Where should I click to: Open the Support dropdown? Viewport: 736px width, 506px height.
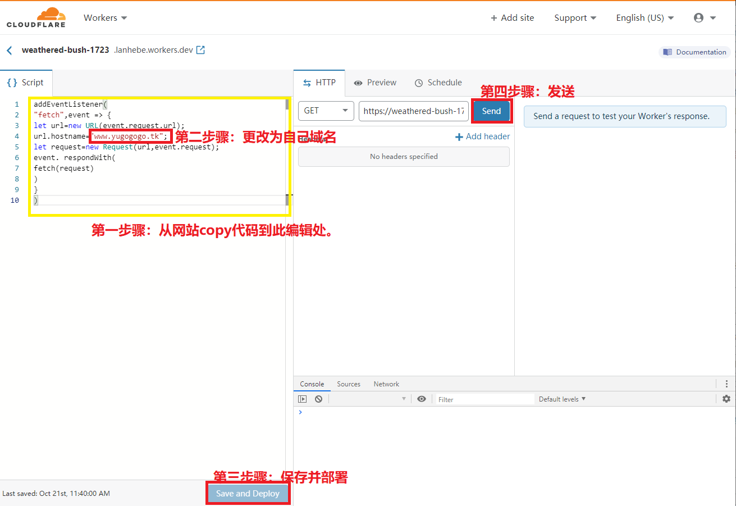(575, 18)
